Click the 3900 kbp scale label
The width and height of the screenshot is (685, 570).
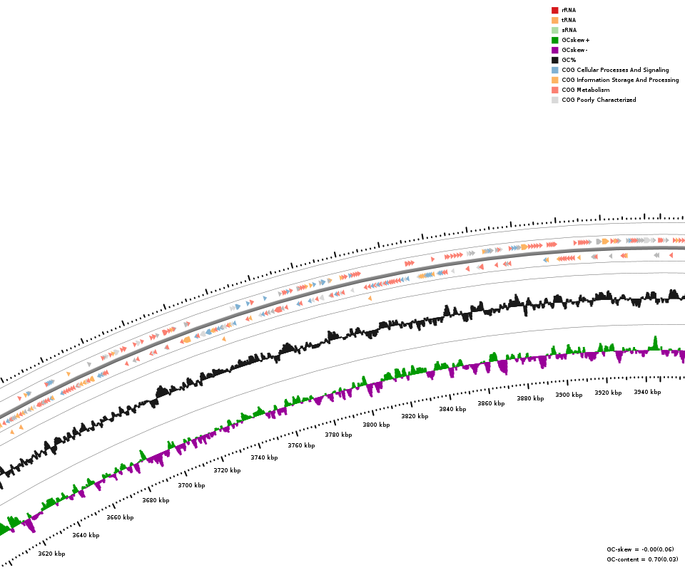(x=569, y=395)
